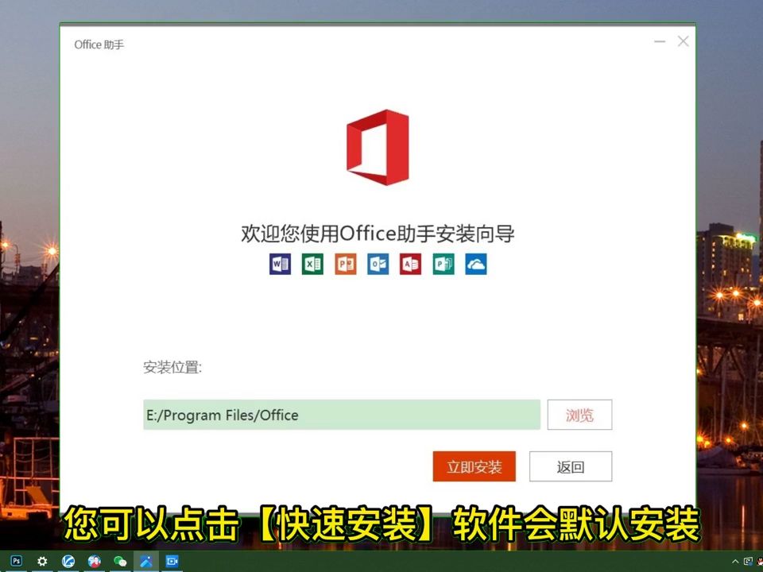Open Photoshop from the taskbar
The height and width of the screenshot is (572, 763).
click(16, 562)
